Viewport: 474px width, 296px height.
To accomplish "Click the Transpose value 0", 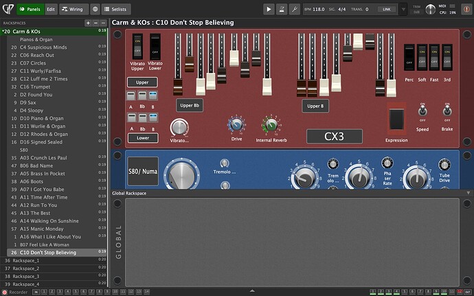I will click(367, 10).
